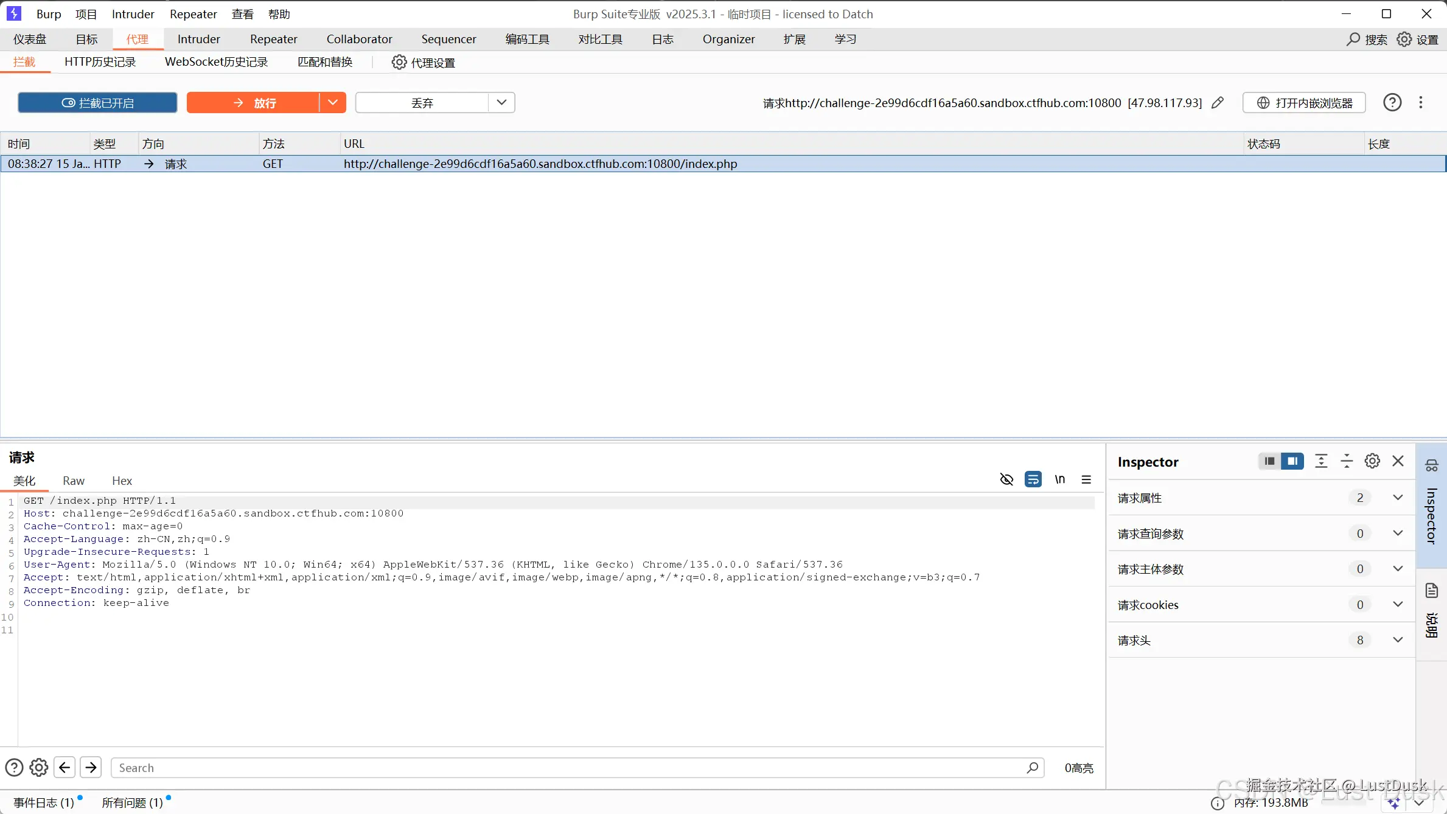Click the memory info icon in status bar
The height and width of the screenshot is (814, 1447).
[x=1218, y=804]
